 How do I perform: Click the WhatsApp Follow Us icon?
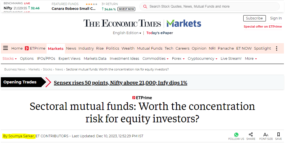pyautogui.click(x=236, y=135)
